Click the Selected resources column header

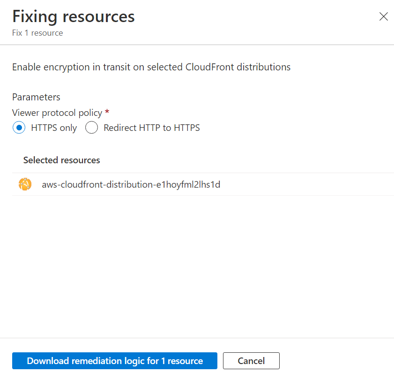pyautogui.click(x=61, y=160)
